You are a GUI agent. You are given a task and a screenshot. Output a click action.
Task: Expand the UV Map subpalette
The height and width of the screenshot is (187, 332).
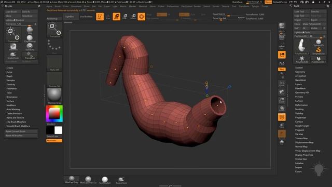tap(299, 134)
